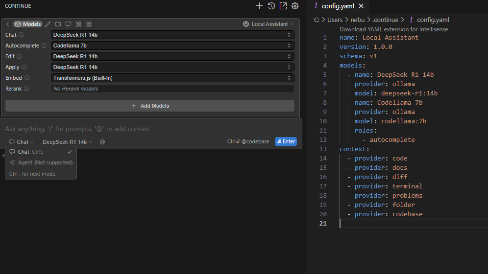488x274 pixels.
Task: Open the Edit model dropdown
Action: (172, 57)
